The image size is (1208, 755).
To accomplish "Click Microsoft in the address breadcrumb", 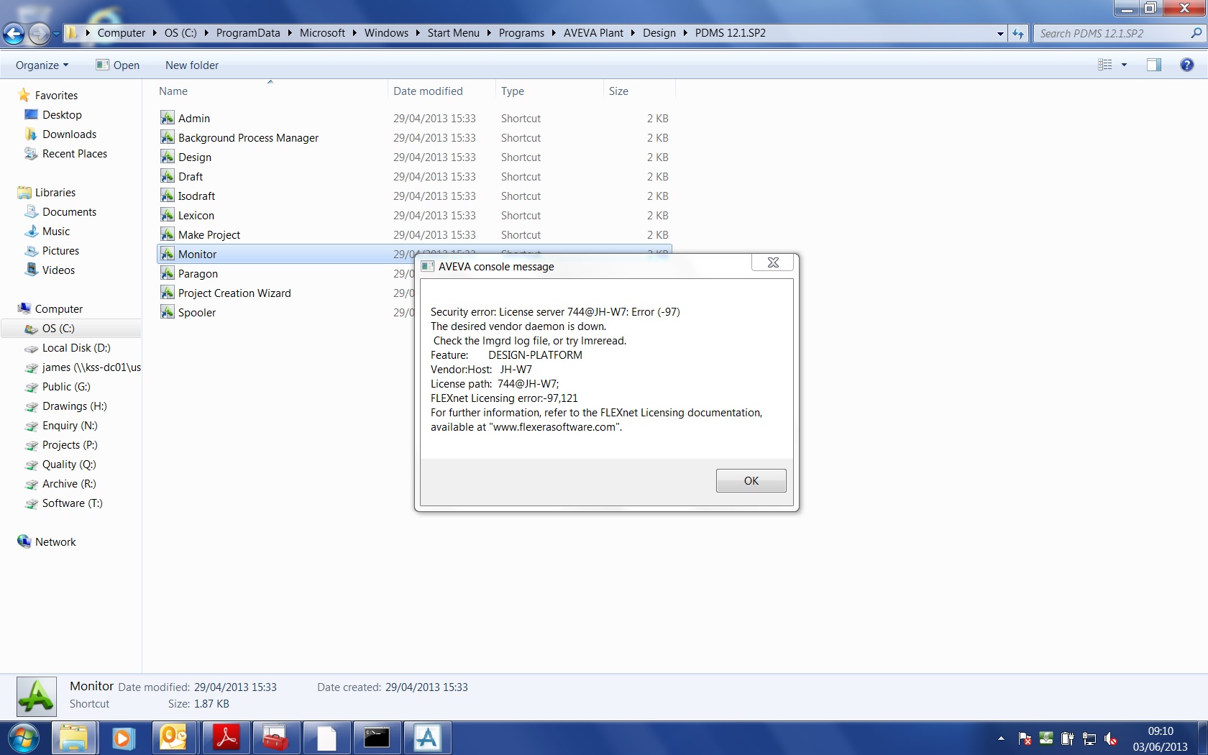I will 322,33.
